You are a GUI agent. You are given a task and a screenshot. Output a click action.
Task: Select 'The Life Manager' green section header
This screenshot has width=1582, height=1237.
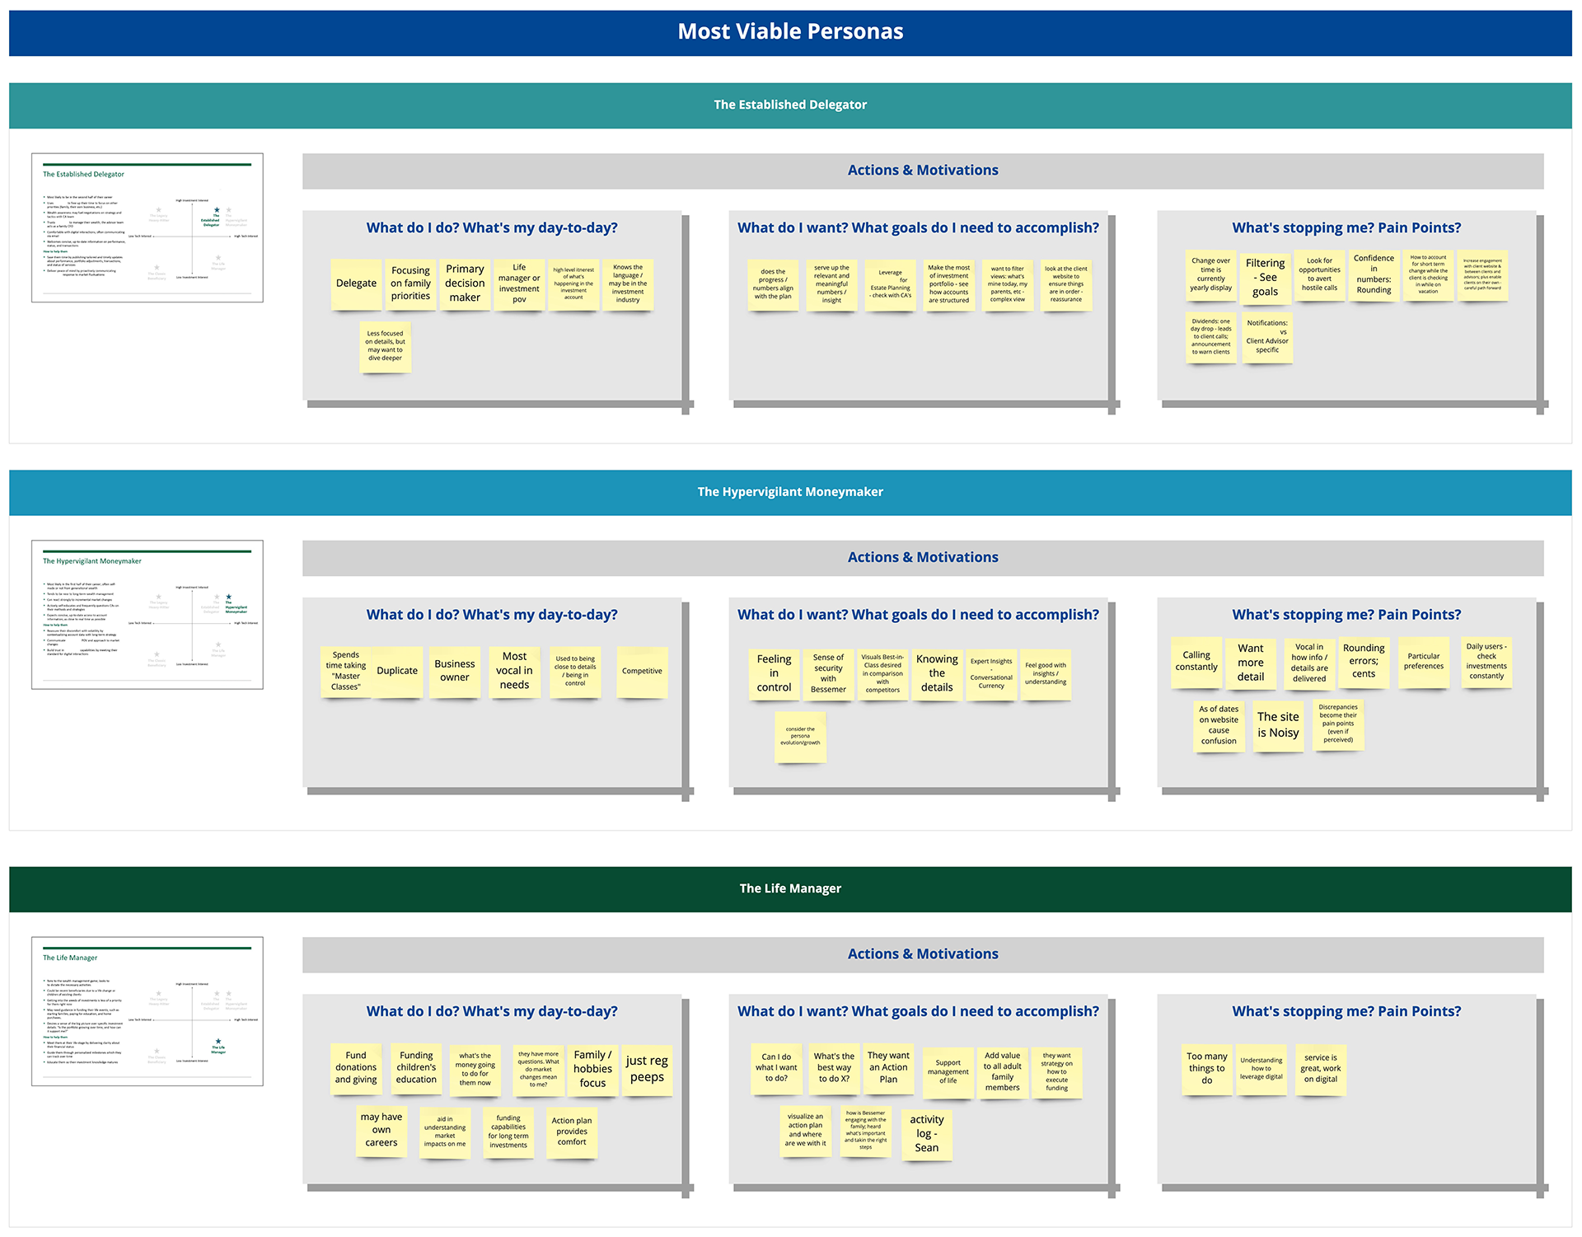pos(790,888)
